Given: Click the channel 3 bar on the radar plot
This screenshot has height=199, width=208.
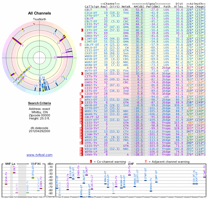Looking at the screenshot, I should 17,41.
